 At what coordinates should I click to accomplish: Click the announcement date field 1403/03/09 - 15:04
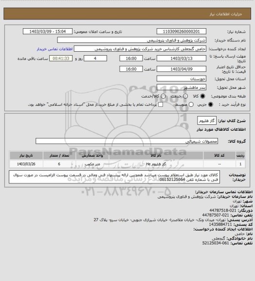(x=48, y=31)
